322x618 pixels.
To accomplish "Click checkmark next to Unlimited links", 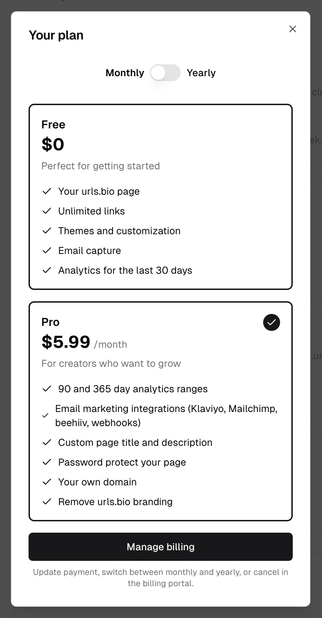I will 47,211.
